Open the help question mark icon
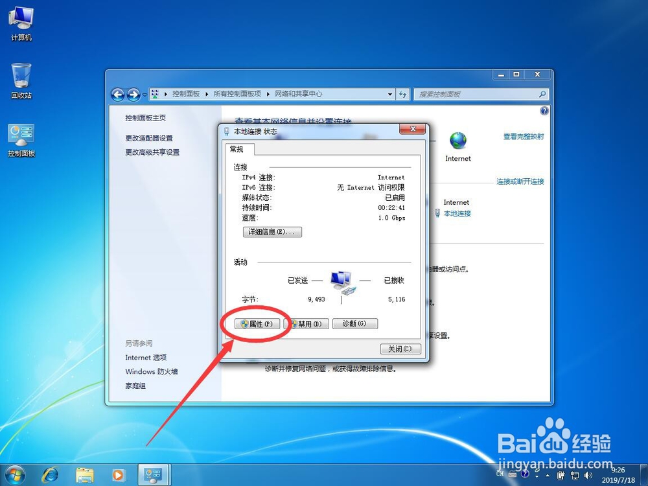 click(x=544, y=111)
